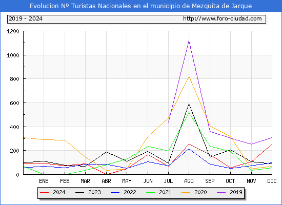Click the black 2023 point at ABR
The height and width of the screenshot is (205, 282).
(x=106, y=152)
